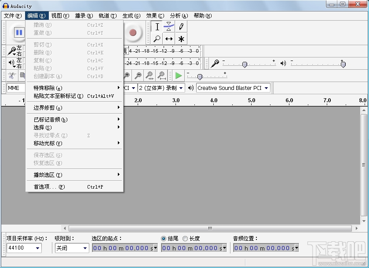Click the Fit Project in Window icon

162,75
